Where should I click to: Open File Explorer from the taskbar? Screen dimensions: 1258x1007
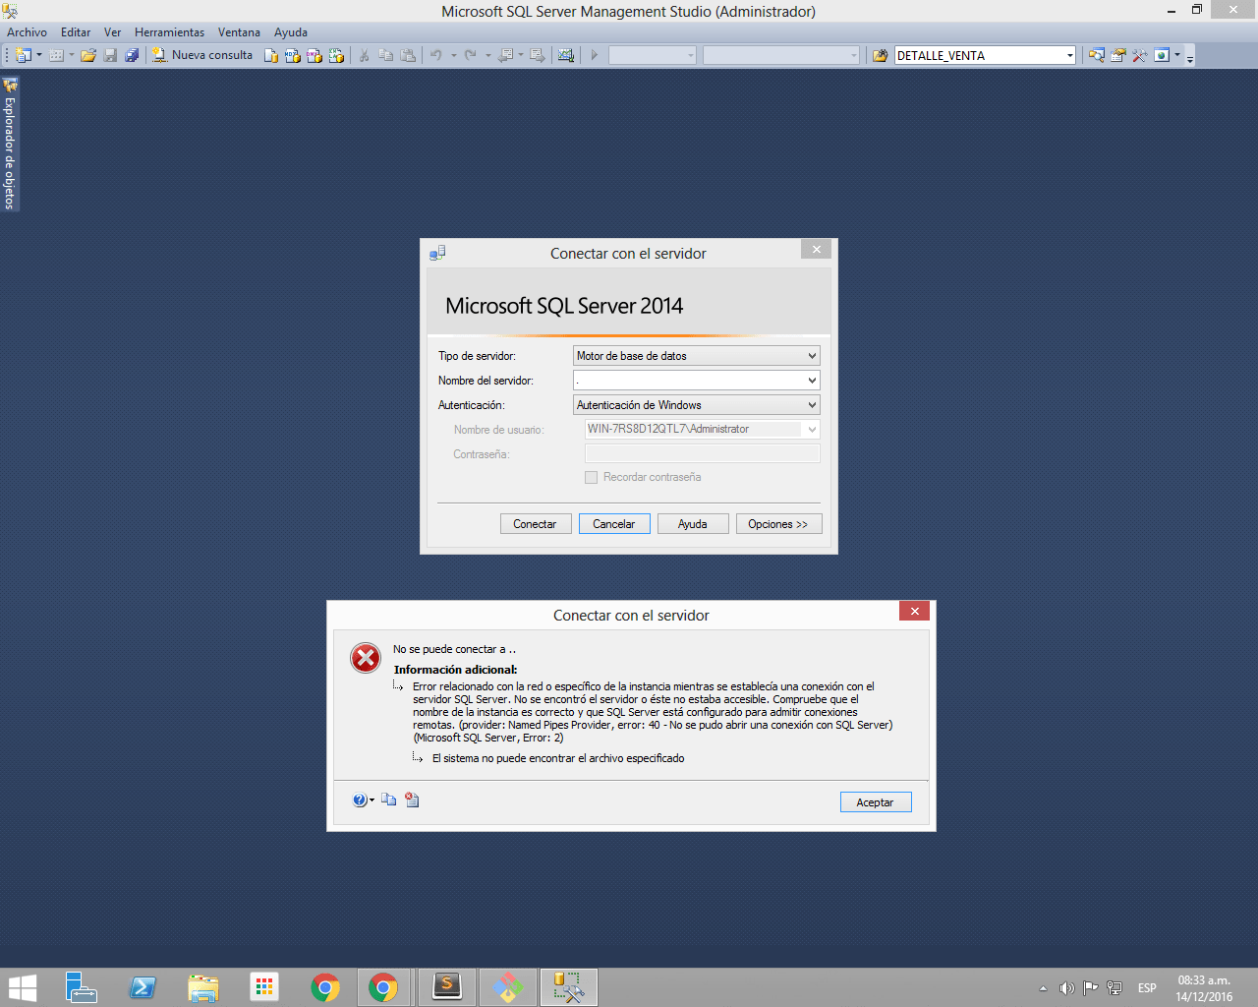[203, 987]
